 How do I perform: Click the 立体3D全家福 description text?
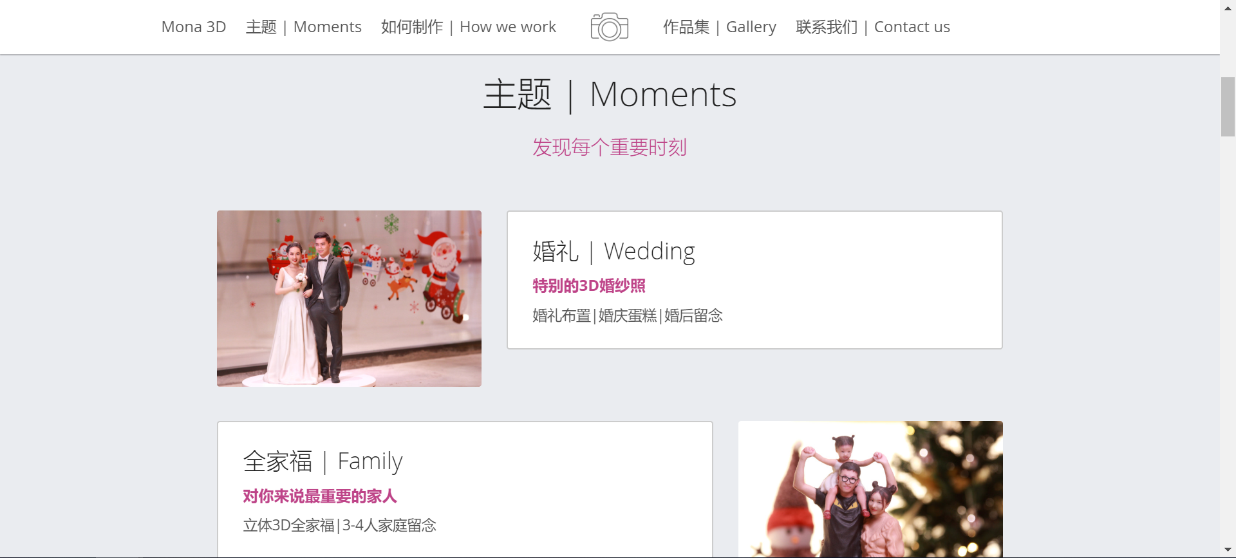click(x=289, y=525)
